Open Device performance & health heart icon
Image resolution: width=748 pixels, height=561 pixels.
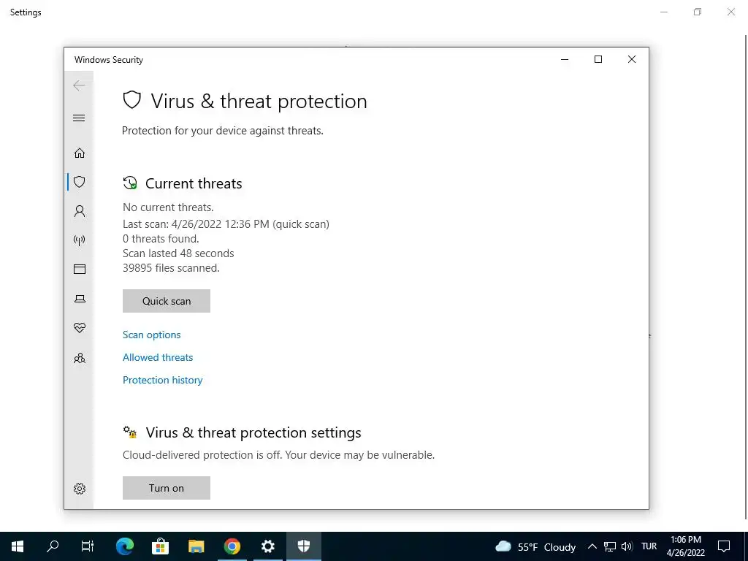pyautogui.click(x=79, y=328)
